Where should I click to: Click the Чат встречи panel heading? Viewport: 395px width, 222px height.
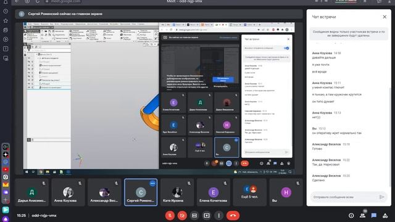click(323, 17)
